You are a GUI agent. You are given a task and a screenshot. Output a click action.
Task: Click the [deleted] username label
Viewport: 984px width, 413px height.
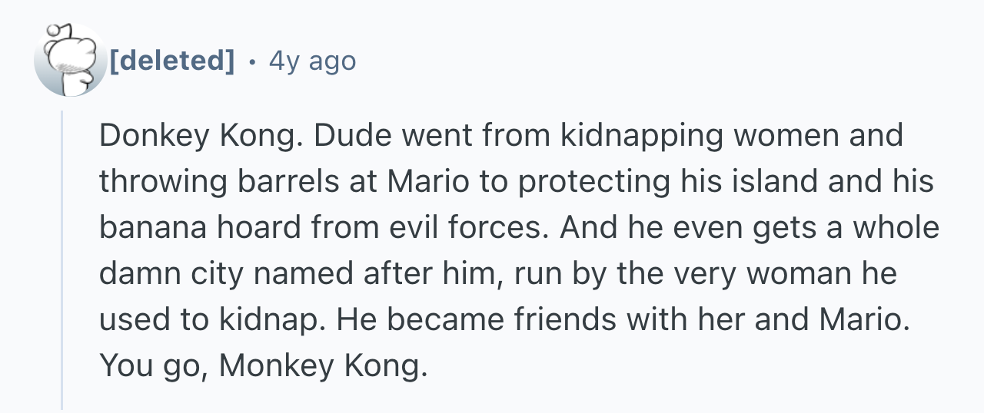172,60
